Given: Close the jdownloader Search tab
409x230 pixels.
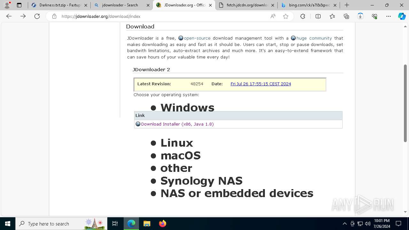Looking at the screenshot, I should pos(148,5).
